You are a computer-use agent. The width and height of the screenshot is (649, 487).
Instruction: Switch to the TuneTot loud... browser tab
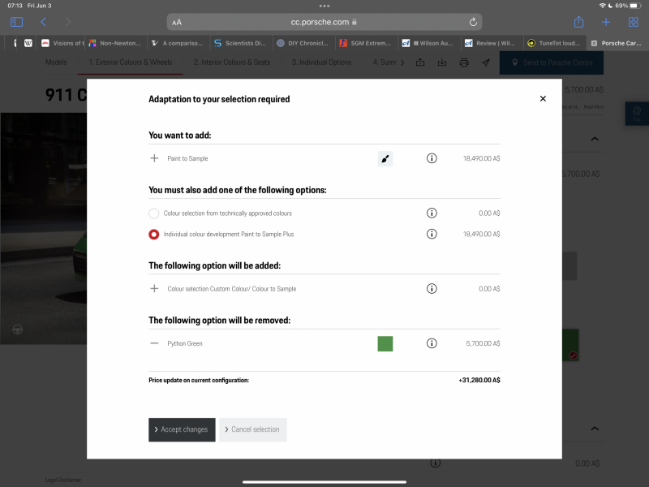point(554,43)
